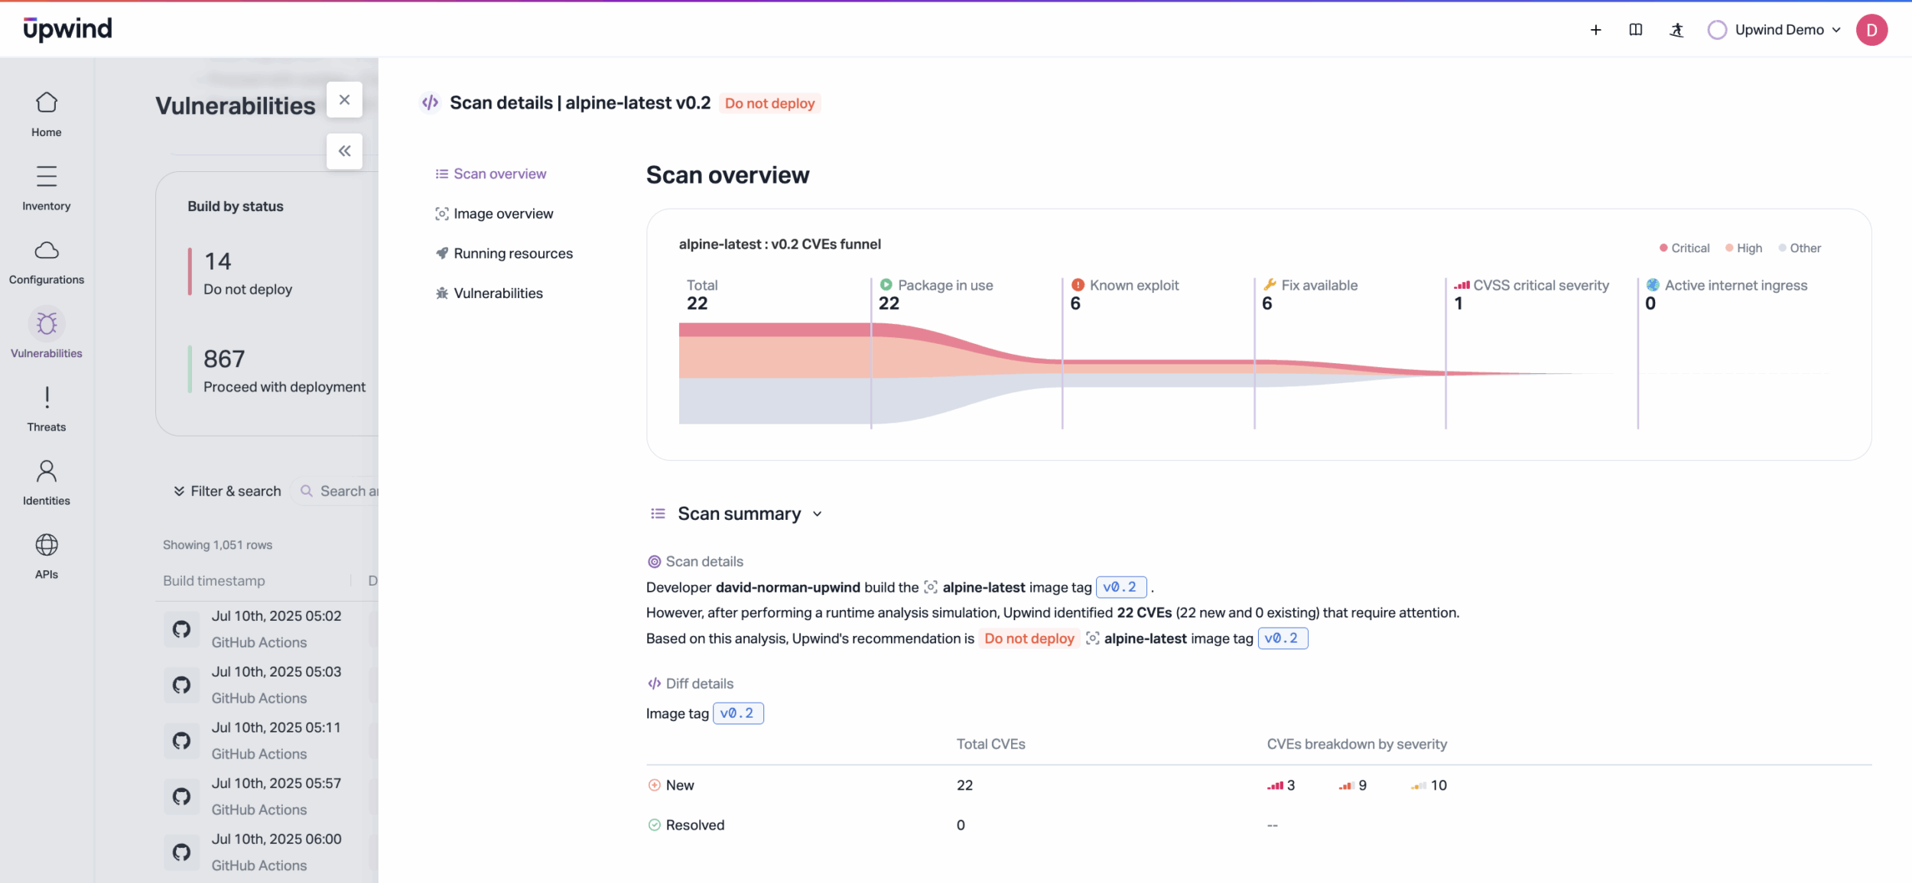The height and width of the screenshot is (883, 1912).
Task: Collapse the side panel with the double chevron
Action: [x=344, y=151]
